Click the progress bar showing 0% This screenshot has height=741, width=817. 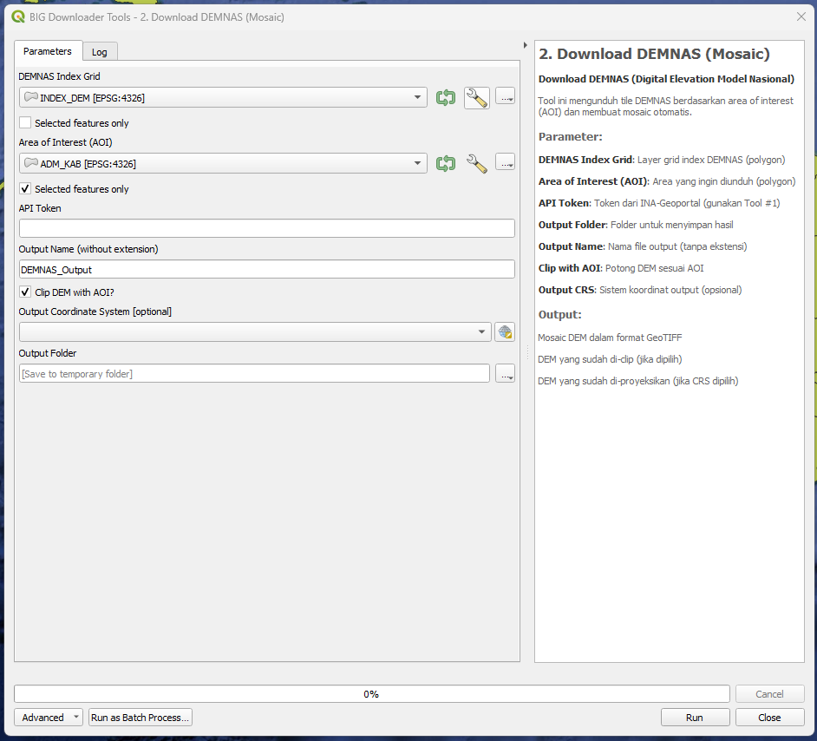[371, 693]
